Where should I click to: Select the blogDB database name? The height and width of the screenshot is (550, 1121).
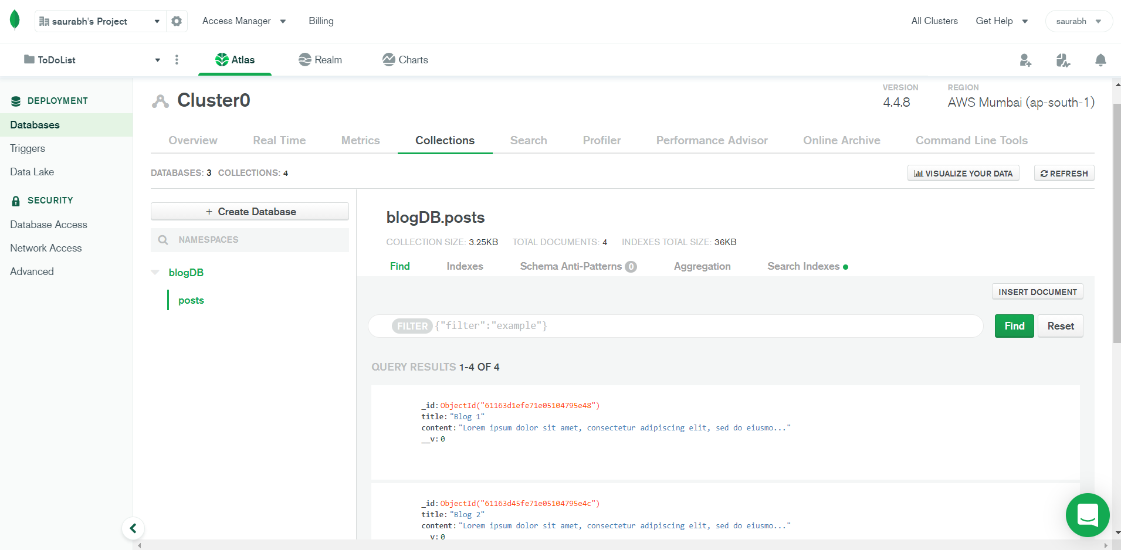[x=186, y=273]
